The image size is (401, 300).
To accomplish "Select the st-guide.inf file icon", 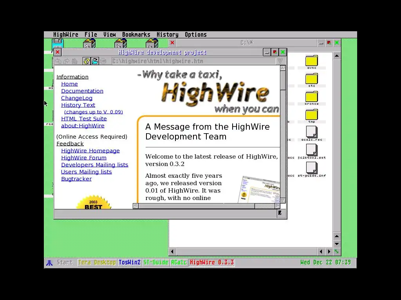I will point(311,170).
